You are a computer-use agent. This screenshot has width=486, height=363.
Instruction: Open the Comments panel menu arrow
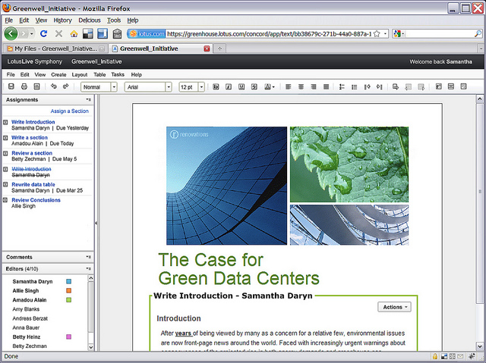[x=89, y=257]
